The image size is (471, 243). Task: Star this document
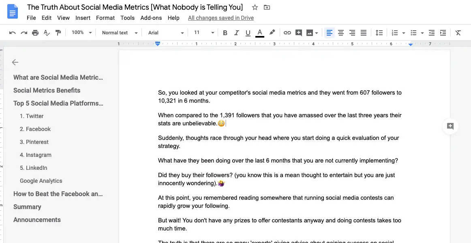pos(255,8)
